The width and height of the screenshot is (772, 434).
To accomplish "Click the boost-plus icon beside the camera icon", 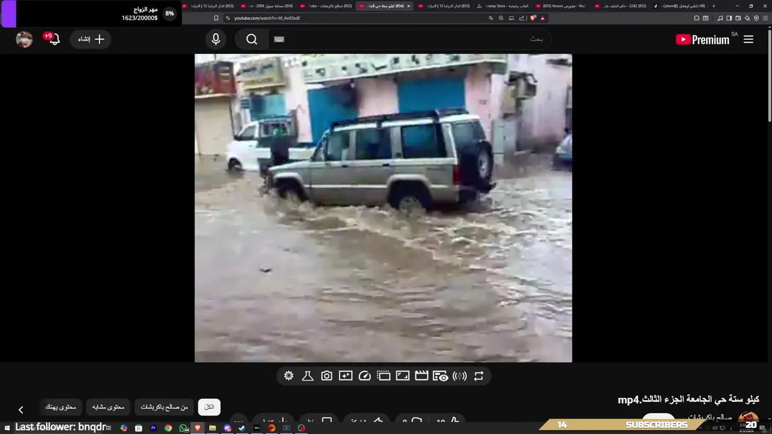I will tap(346, 376).
